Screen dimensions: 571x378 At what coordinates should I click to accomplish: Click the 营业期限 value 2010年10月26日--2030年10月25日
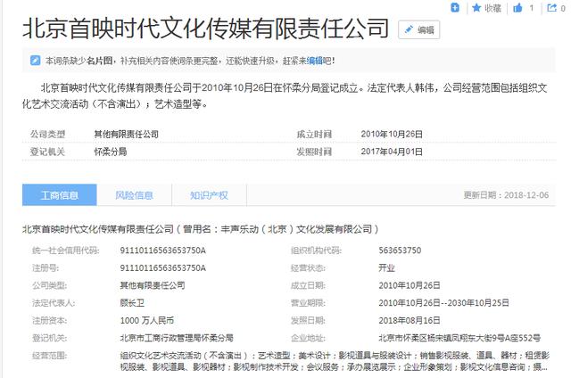click(444, 303)
